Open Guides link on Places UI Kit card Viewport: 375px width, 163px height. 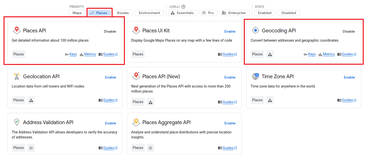pyautogui.click(x=228, y=54)
